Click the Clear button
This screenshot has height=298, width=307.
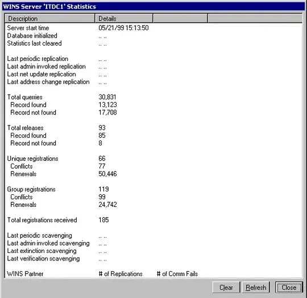point(226,287)
